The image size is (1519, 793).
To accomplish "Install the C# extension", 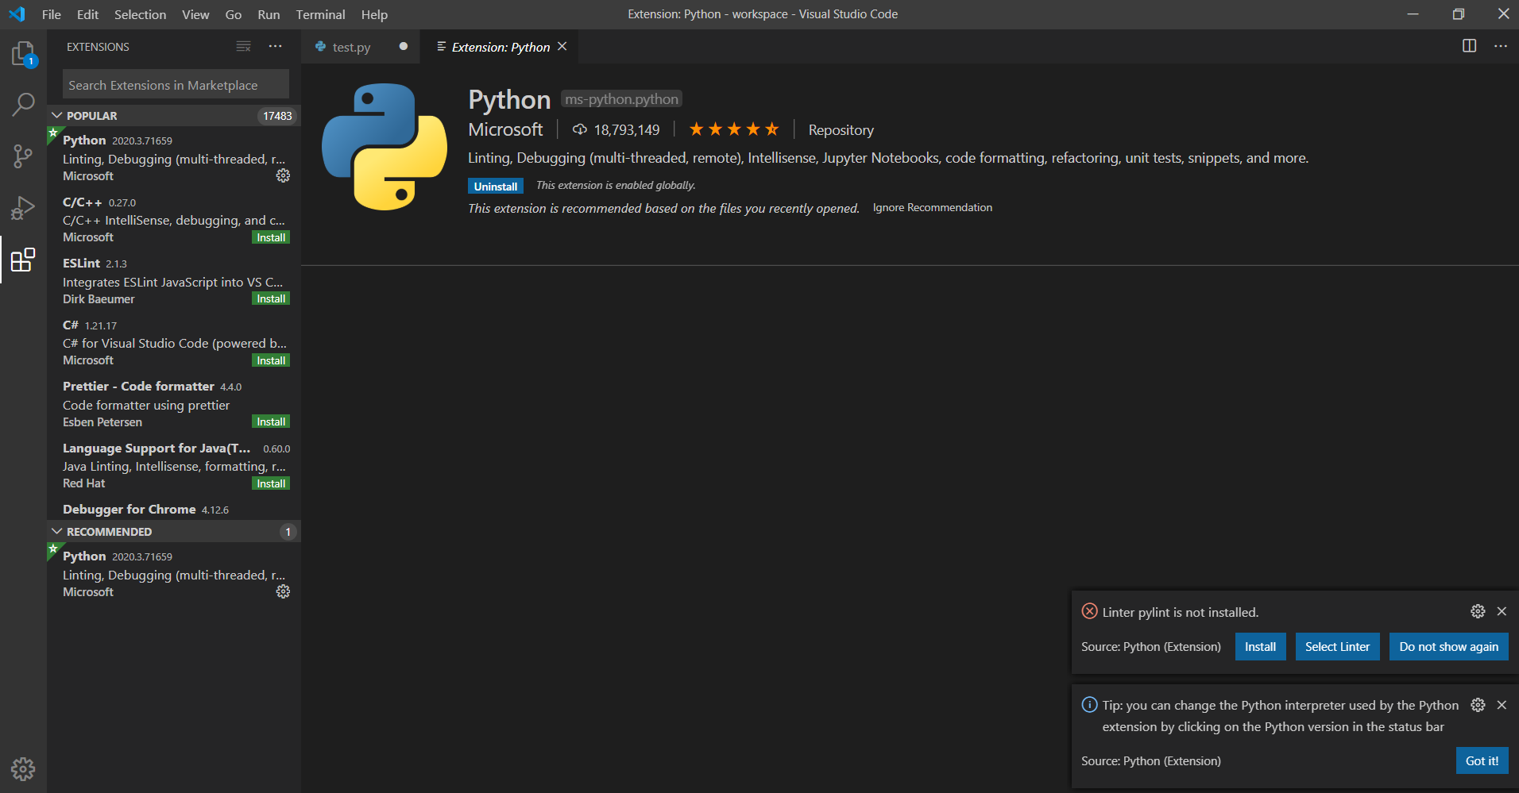I will [271, 360].
